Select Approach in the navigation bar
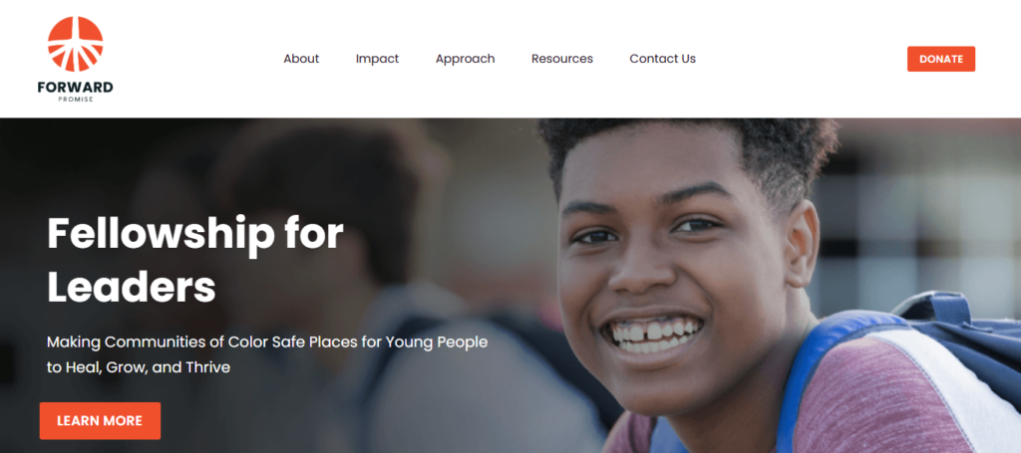The image size is (1021, 453). 465,59
